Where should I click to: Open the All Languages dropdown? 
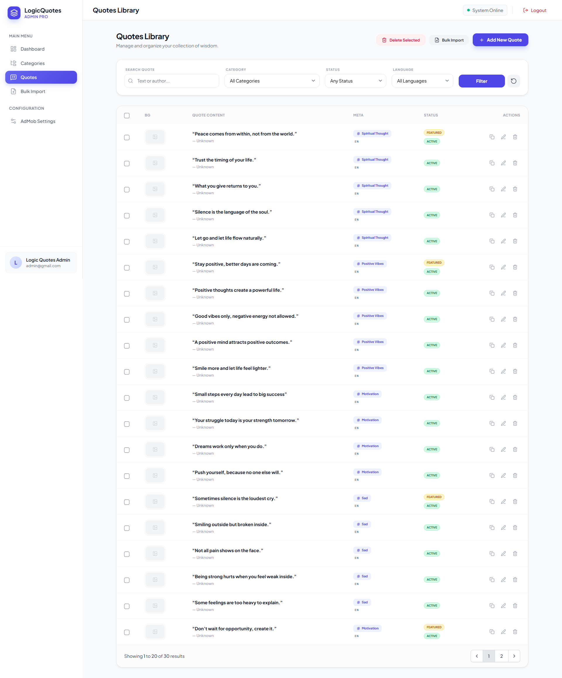422,81
